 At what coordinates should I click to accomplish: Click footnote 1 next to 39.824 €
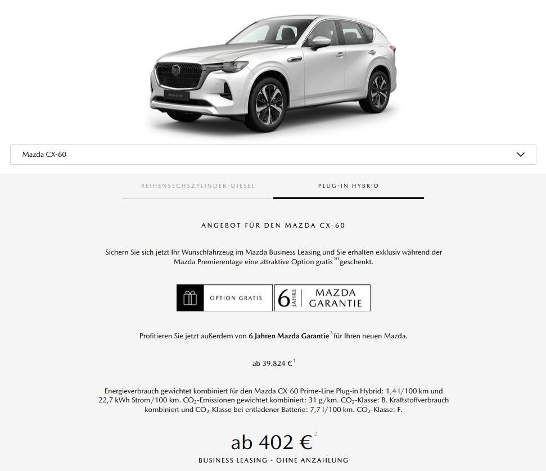[x=294, y=361]
